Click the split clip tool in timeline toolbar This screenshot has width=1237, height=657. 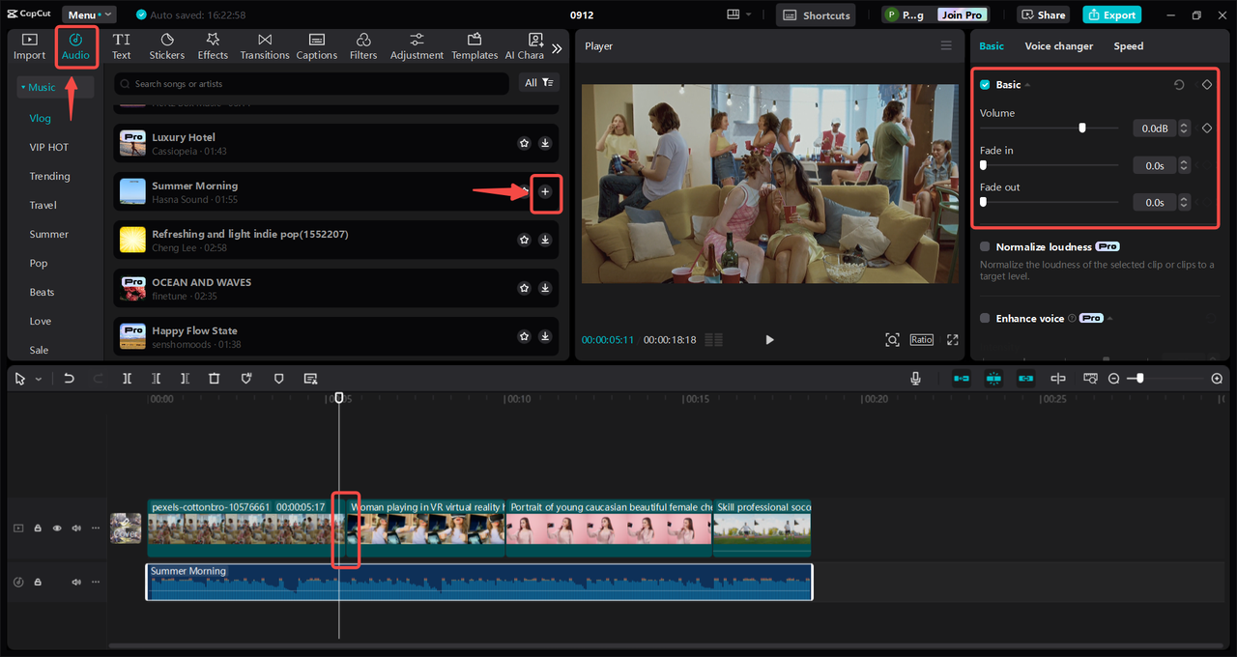(127, 379)
